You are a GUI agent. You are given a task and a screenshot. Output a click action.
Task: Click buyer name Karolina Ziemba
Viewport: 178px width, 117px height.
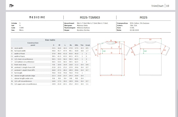(x=83, y=30)
